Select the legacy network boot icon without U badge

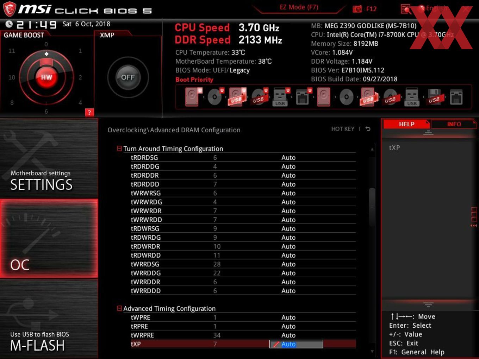(456, 97)
